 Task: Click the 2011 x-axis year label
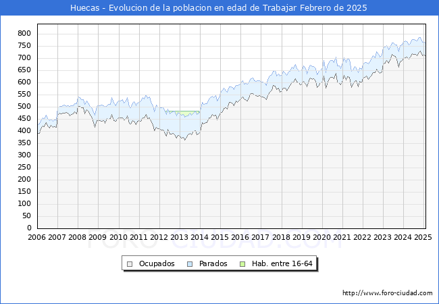click(138, 237)
